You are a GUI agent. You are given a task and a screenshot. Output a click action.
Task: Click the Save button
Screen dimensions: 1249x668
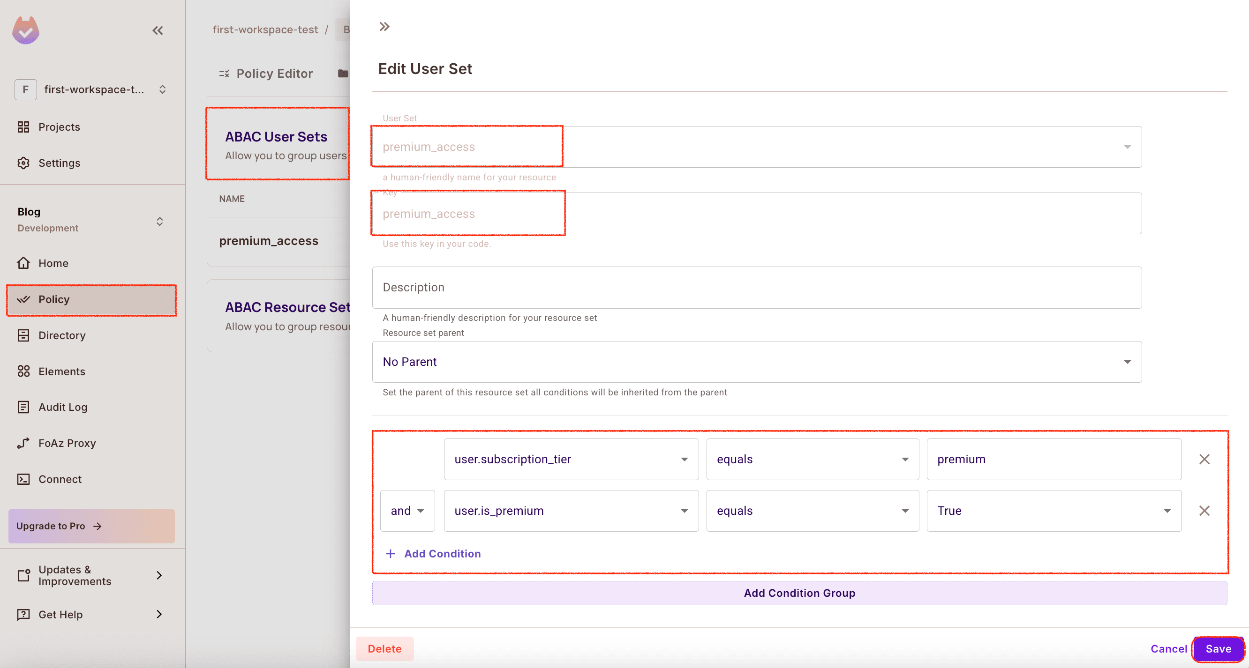pyautogui.click(x=1218, y=649)
